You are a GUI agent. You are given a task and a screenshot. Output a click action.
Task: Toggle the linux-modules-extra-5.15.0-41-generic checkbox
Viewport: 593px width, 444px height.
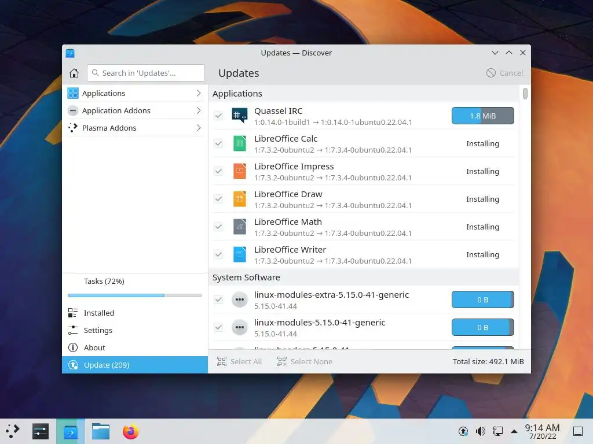pos(218,300)
